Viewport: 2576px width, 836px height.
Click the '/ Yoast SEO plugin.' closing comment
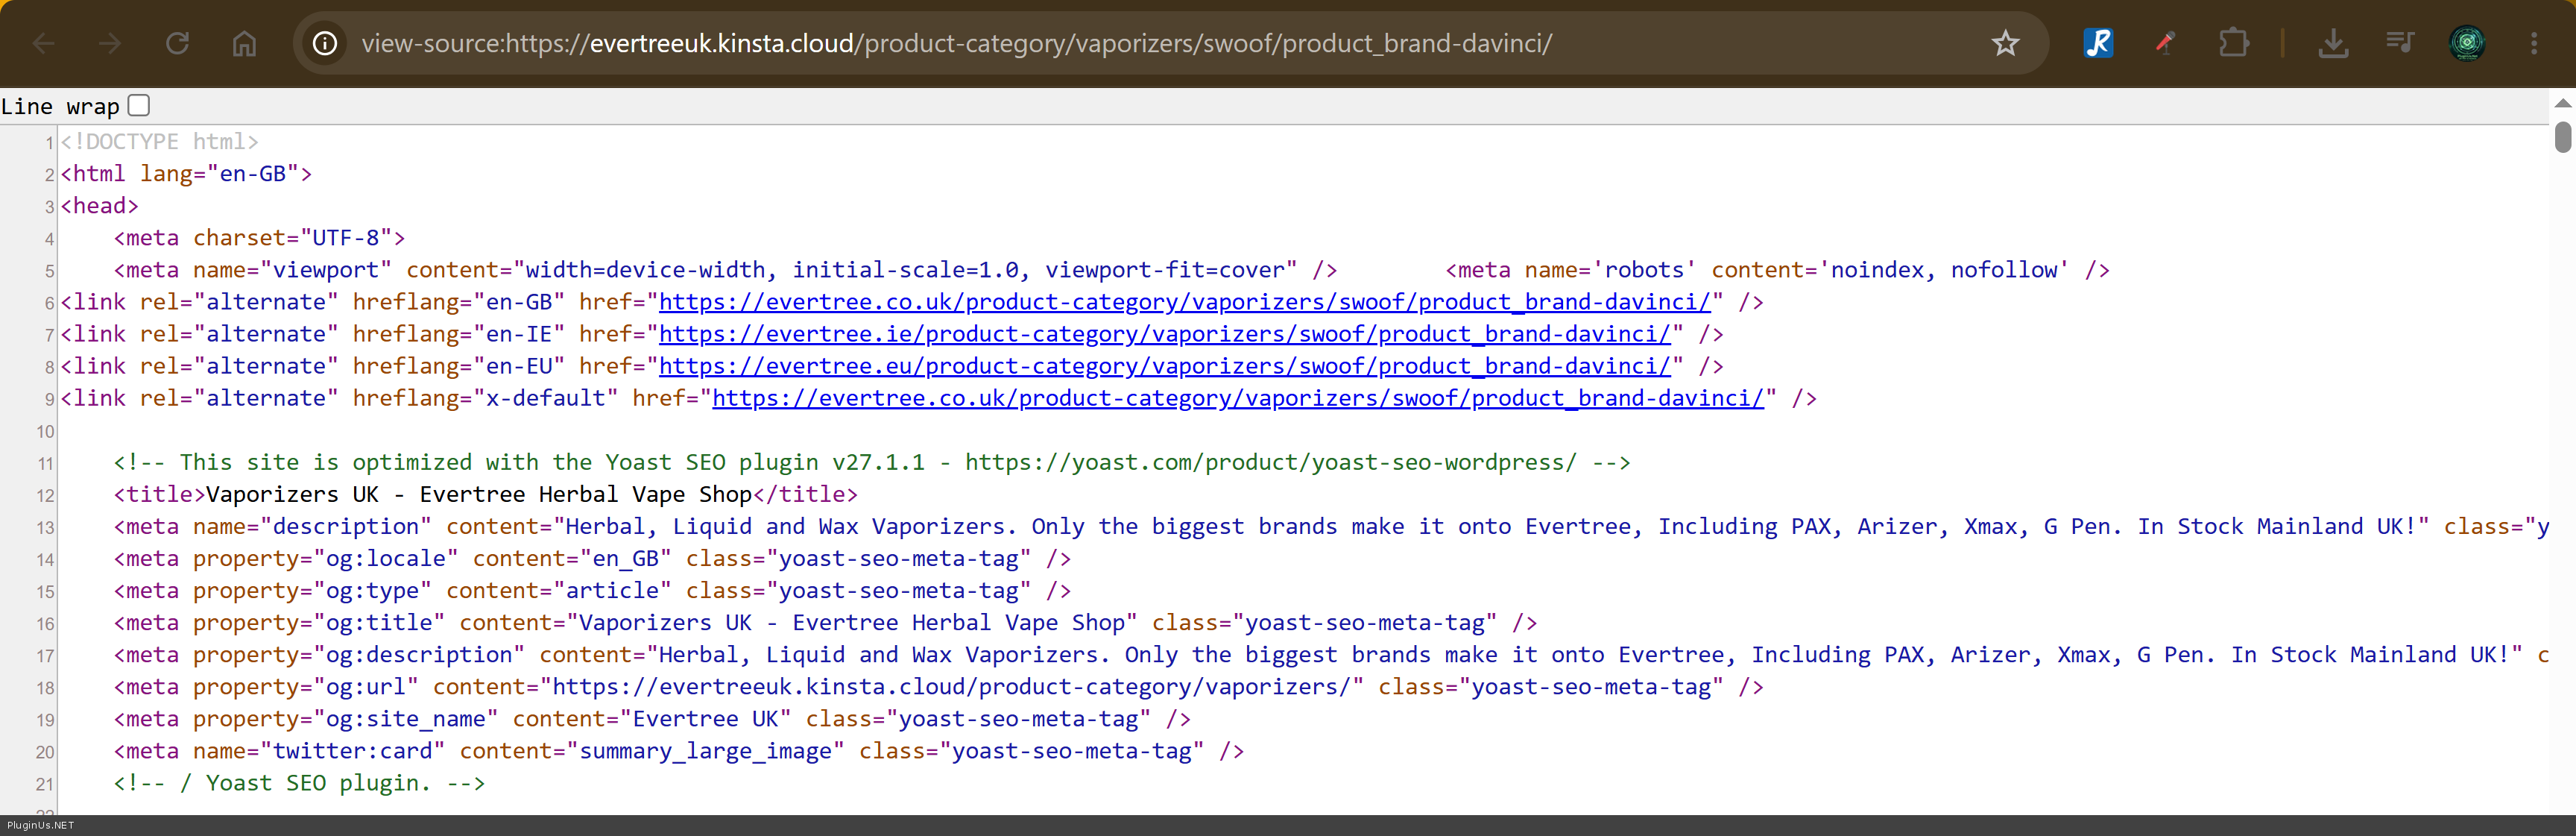299,783
